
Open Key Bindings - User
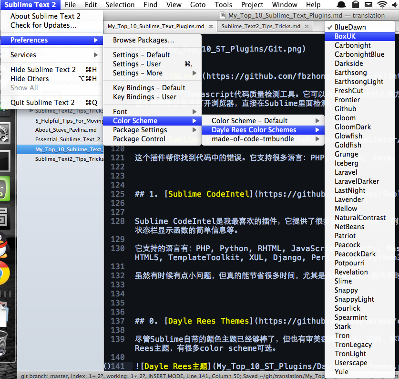pyautogui.click(x=152, y=97)
